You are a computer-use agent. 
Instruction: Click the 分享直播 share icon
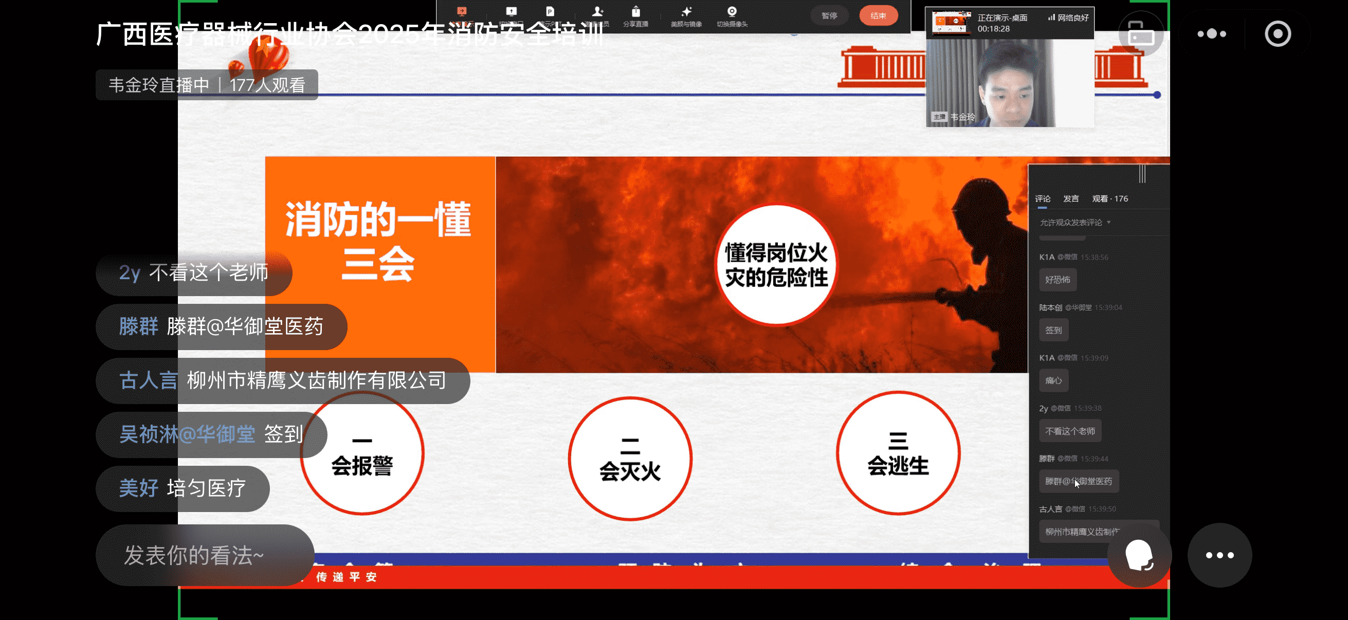point(635,12)
